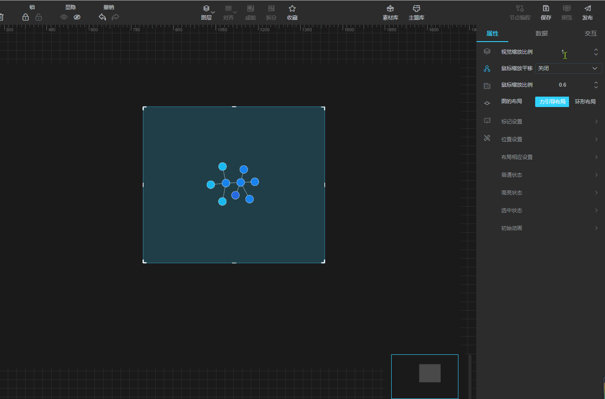605x399 pixels.
Task: Click the top-left resize handle of the graph
Action: 144,108
